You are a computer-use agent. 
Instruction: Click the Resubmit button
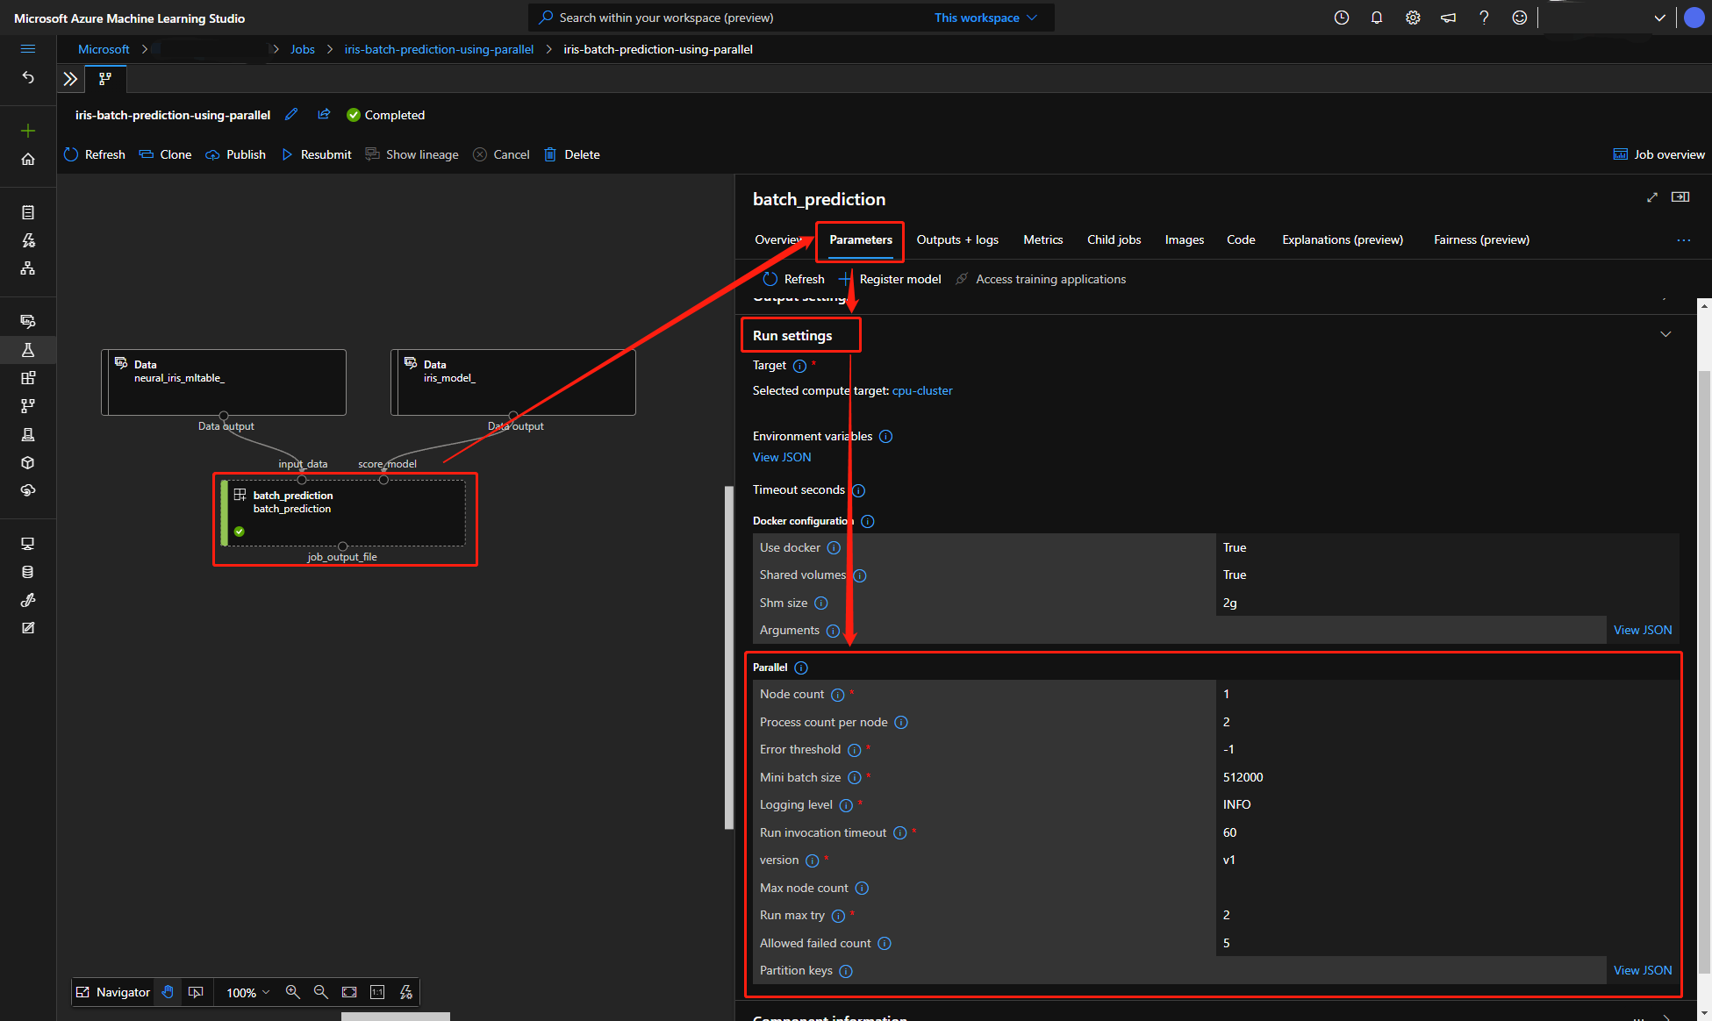coord(317,154)
